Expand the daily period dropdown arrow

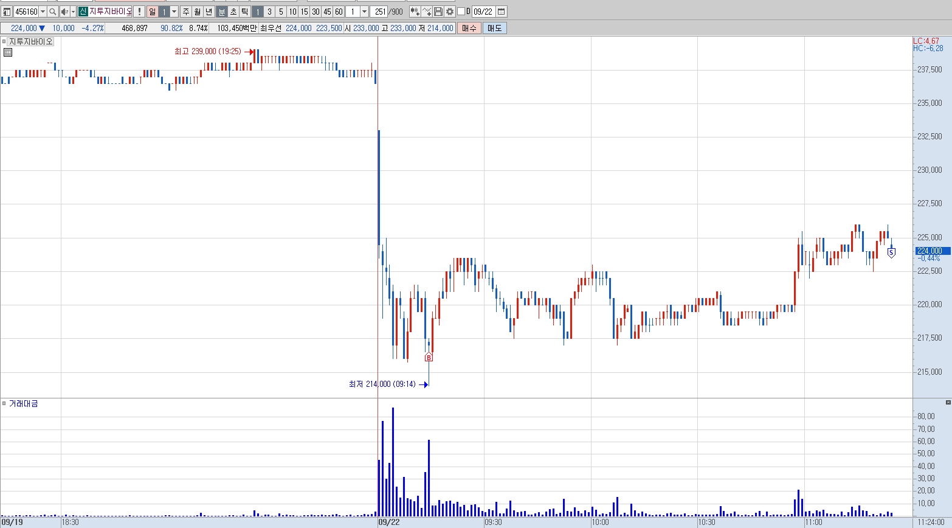click(174, 12)
